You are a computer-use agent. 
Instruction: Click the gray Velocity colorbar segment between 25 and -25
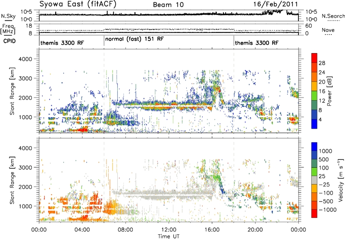click(x=314, y=180)
